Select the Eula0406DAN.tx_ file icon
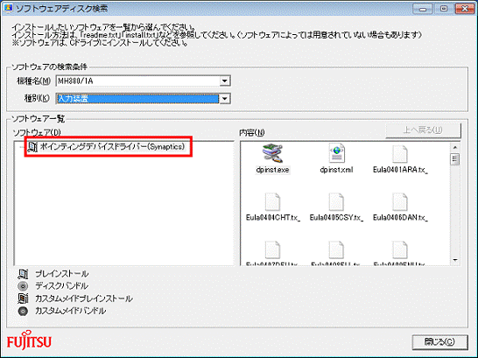Viewport: 478px width, 358px height. [x=400, y=201]
